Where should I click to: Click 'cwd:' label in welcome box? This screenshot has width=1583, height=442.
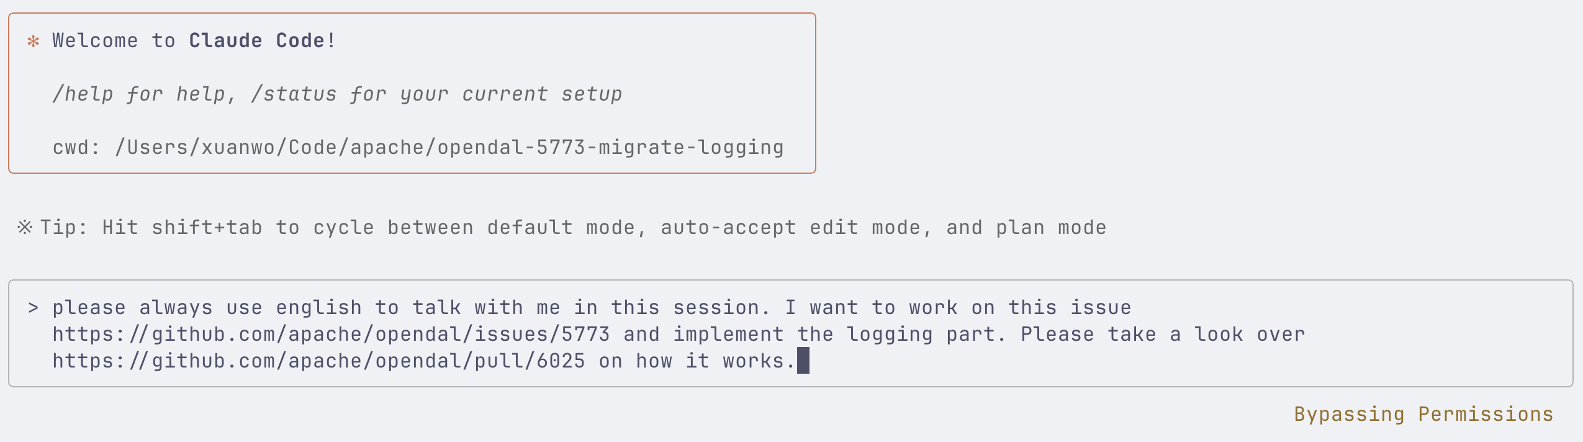coord(76,147)
